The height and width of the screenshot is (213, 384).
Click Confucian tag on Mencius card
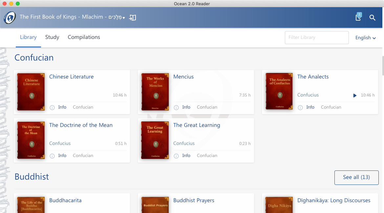[x=207, y=107]
